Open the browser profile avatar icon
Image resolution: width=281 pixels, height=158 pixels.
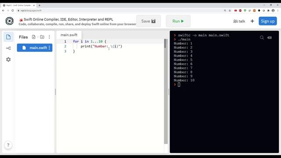[x=273, y=11]
